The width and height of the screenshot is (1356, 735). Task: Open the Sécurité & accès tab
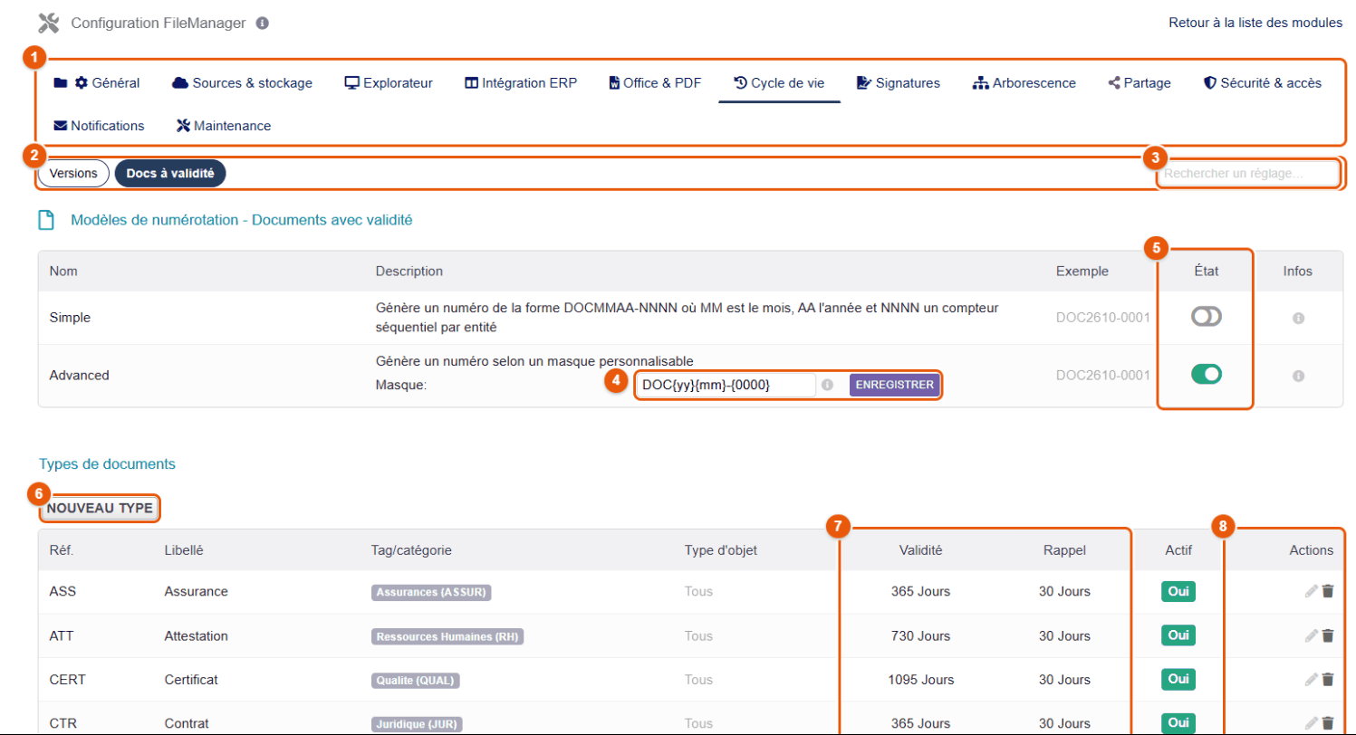point(1262,83)
